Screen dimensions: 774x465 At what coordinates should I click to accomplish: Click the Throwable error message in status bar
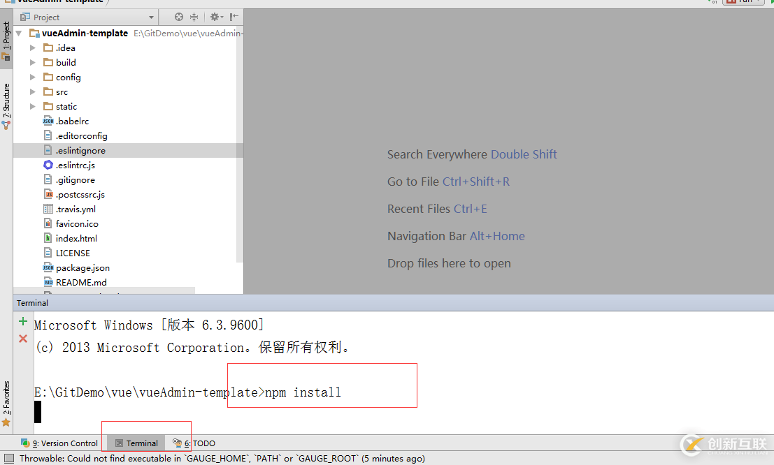[222, 458]
